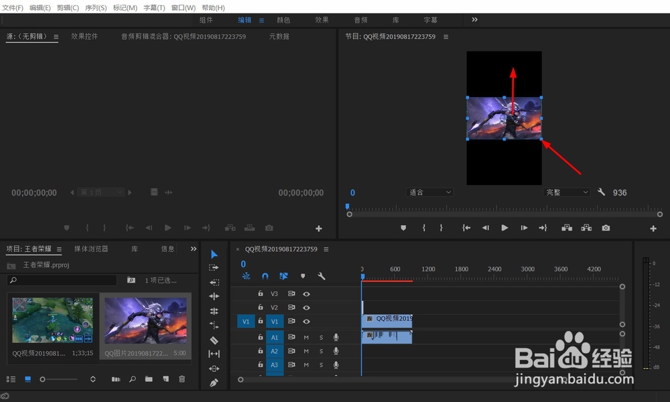670x402 pixels.
Task: Play the program monitor sequence
Action: 505,228
